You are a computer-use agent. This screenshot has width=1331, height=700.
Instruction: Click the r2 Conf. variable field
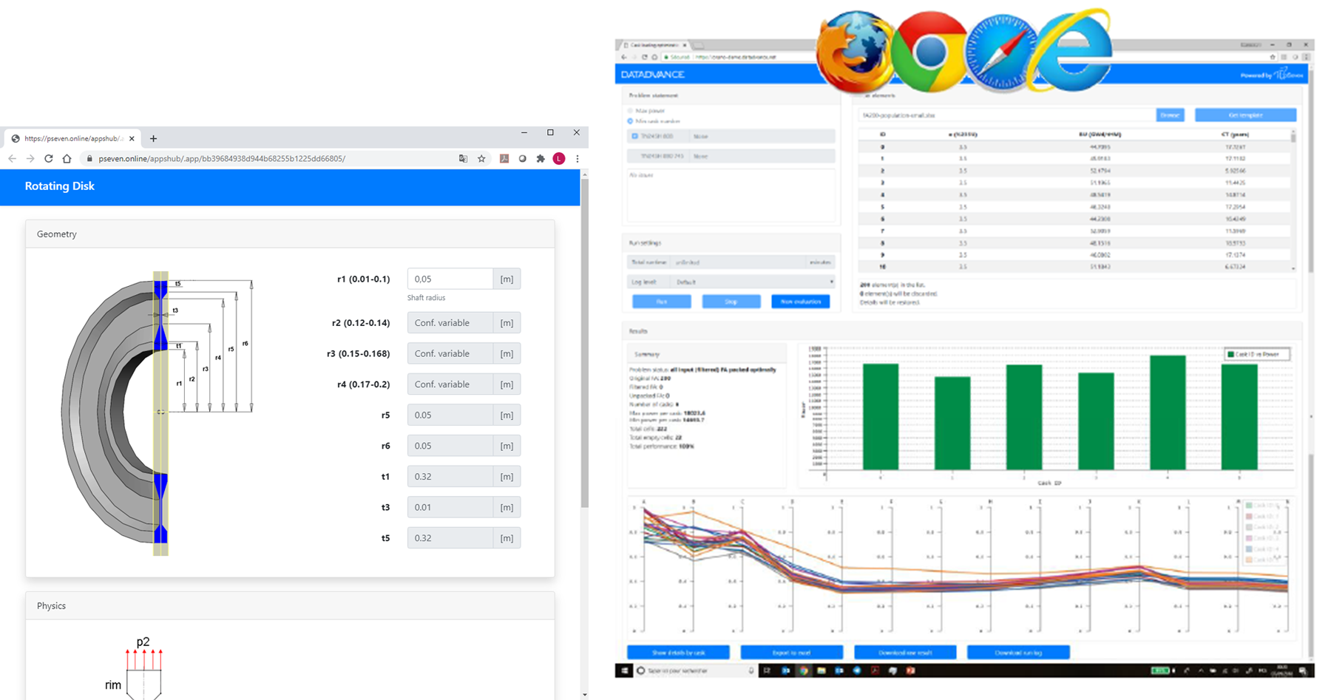[x=450, y=323]
